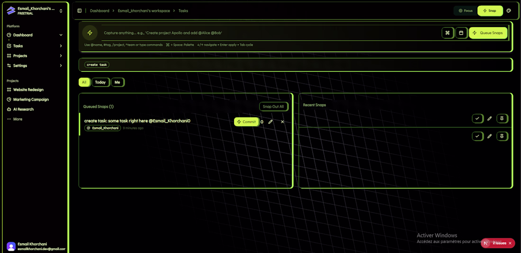Screen dimensions: 521x253
Task: Go to Esmail_khorchani's workspace breadcrumb
Action: [144, 10]
